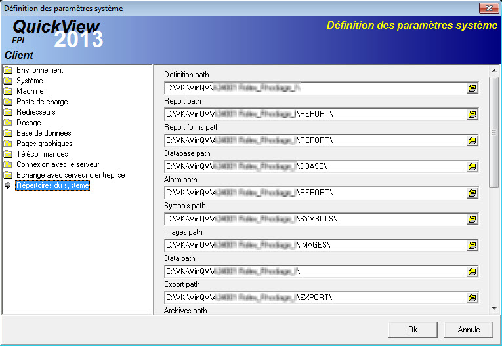Open the Machine settings category
Viewport: 502px width, 346px height.
pyautogui.click(x=30, y=91)
